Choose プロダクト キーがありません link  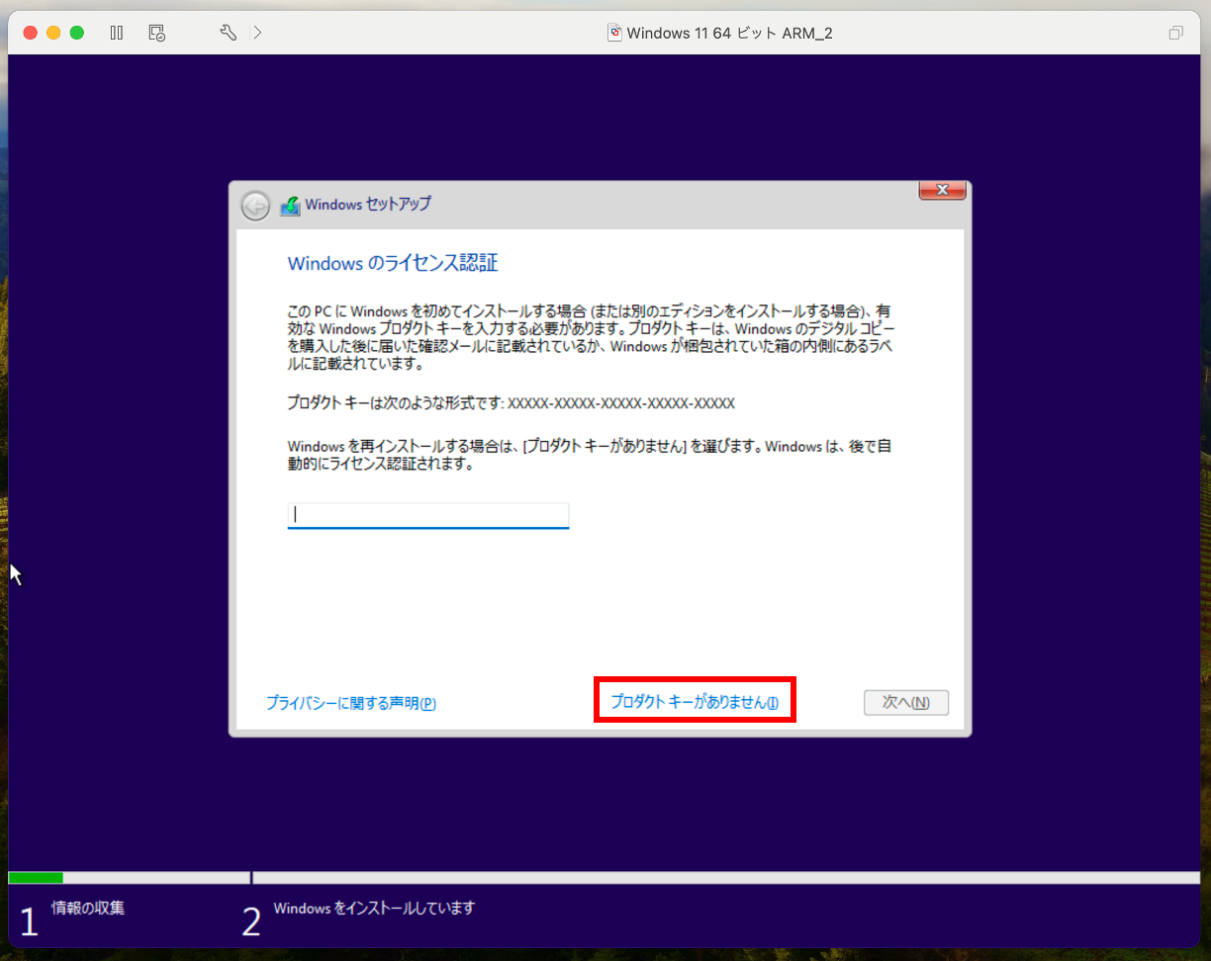(695, 702)
